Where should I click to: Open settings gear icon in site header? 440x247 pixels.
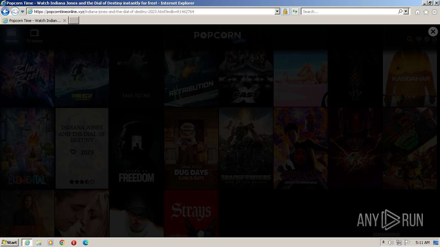pyautogui.click(x=427, y=39)
